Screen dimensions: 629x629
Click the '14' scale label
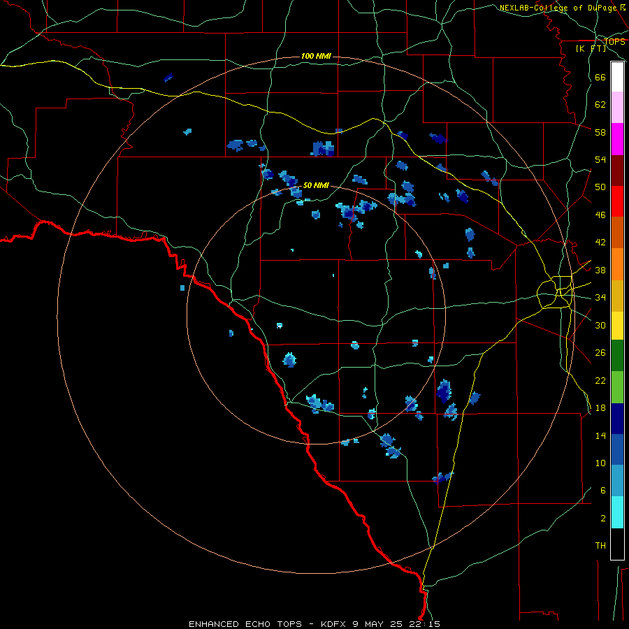(x=600, y=435)
